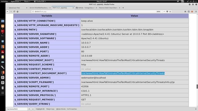Open the Firefox hamburger menu
The height and width of the screenshot is (111, 198).
(x=196, y=11)
